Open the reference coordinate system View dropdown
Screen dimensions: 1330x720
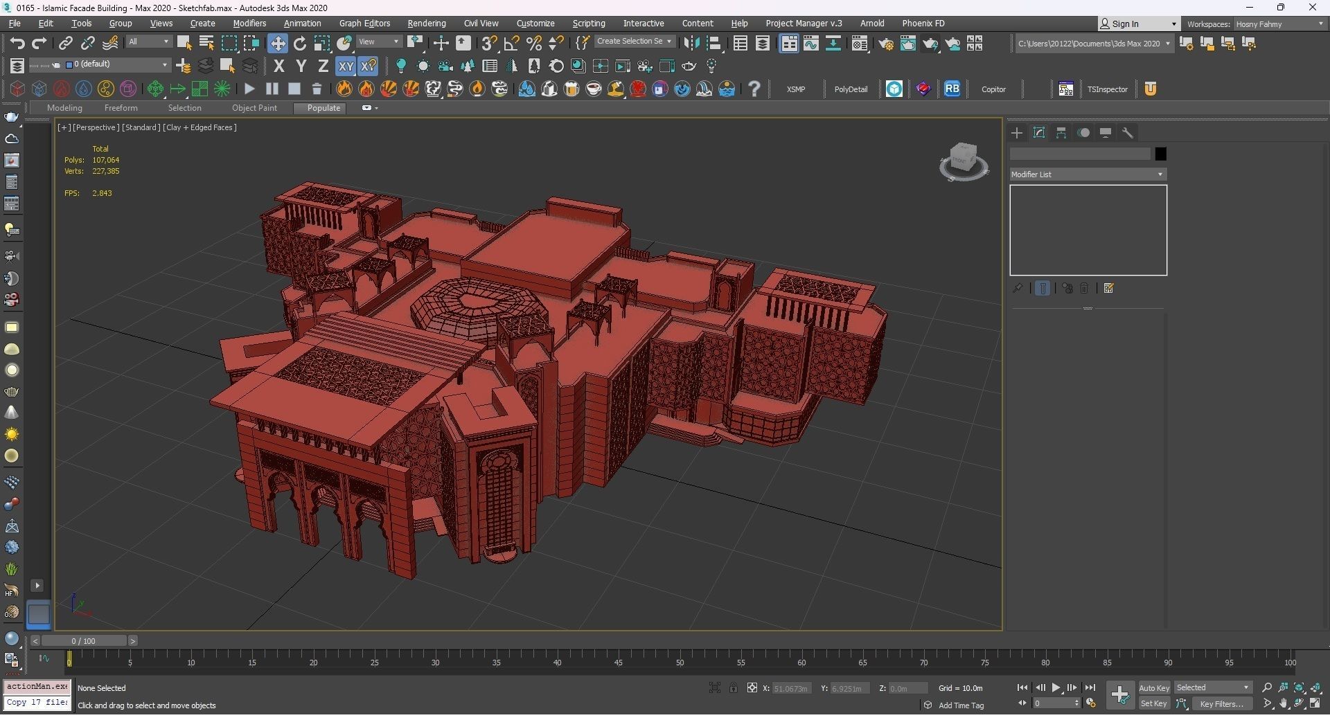point(379,42)
